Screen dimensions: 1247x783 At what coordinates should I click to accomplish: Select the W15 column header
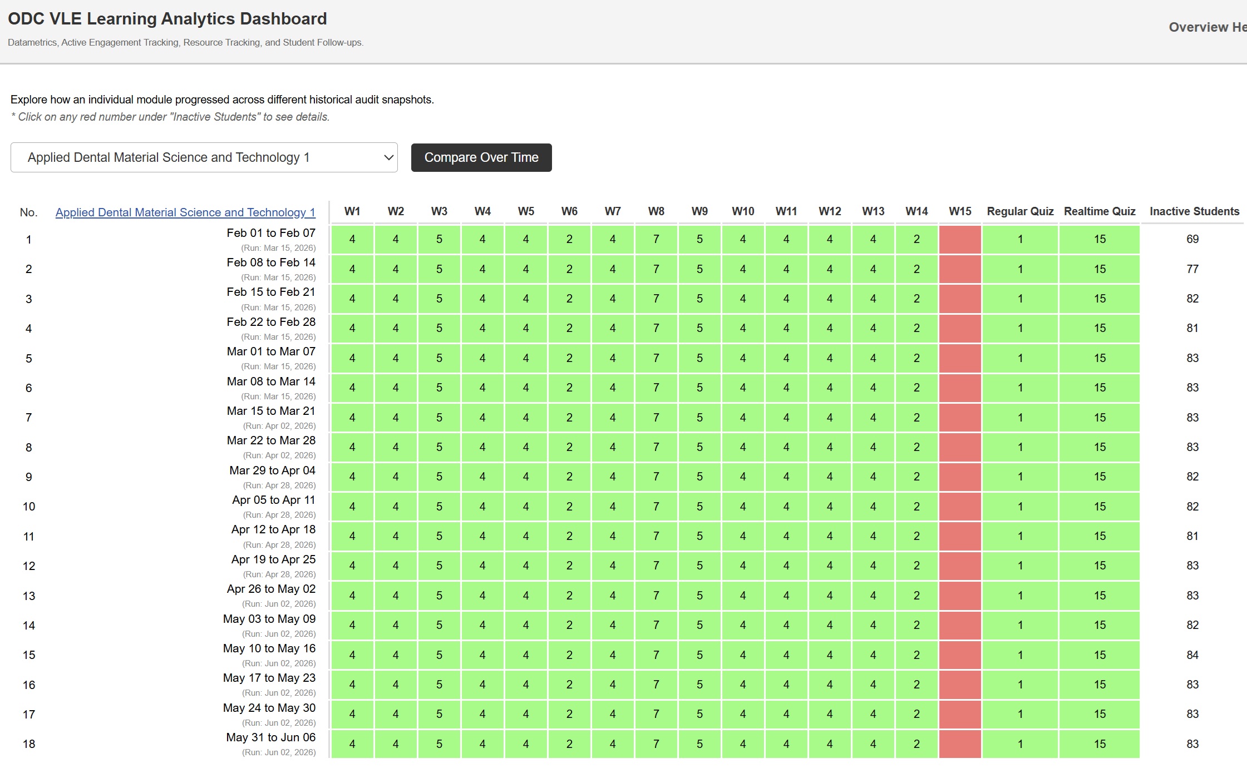(x=960, y=211)
